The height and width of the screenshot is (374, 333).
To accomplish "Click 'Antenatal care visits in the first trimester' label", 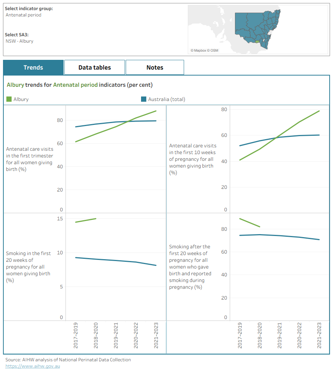I will click(30, 159).
